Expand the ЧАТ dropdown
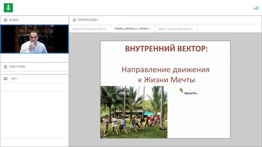The image size is (262, 147). point(14,78)
